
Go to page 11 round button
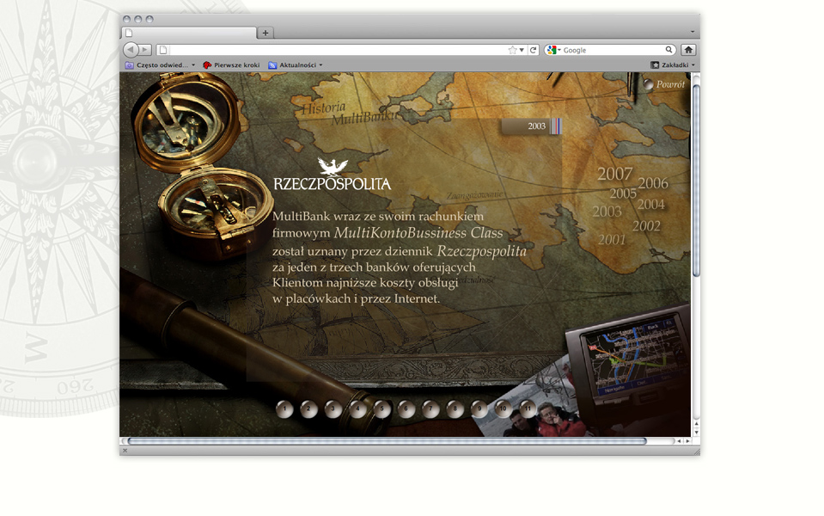pyautogui.click(x=528, y=408)
